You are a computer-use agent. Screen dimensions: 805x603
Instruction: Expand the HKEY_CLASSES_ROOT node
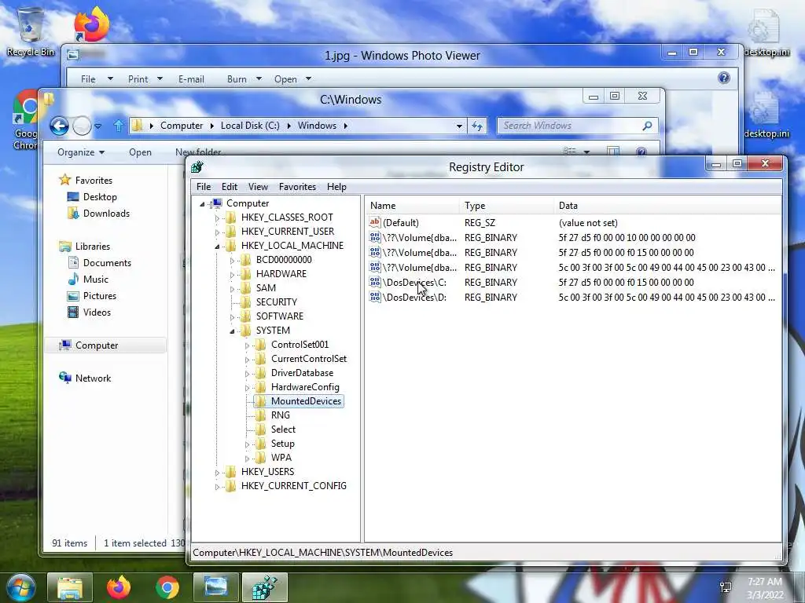217,218
